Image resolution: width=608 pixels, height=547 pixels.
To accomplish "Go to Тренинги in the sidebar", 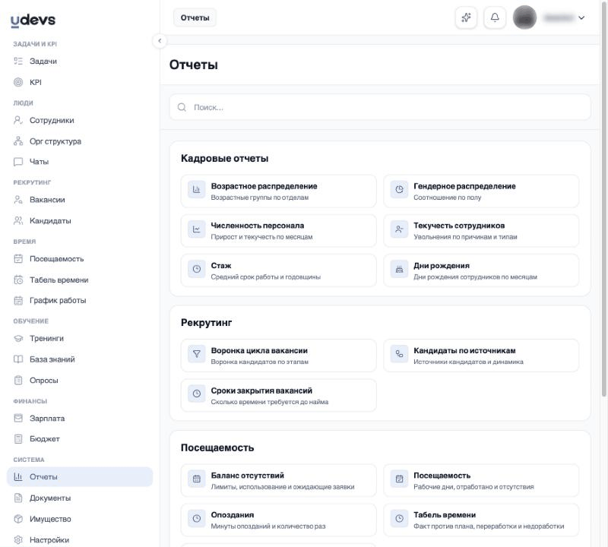I will click(80, 338).
